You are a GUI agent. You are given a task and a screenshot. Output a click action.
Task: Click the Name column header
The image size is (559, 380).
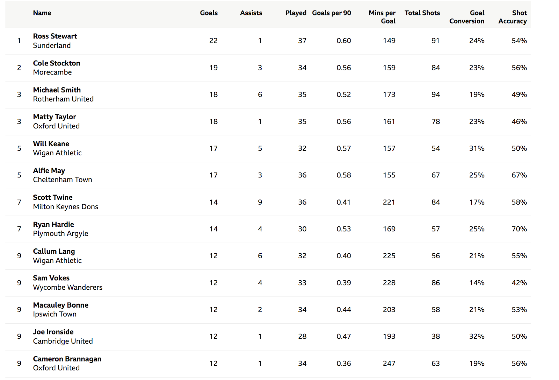[42, 13]
